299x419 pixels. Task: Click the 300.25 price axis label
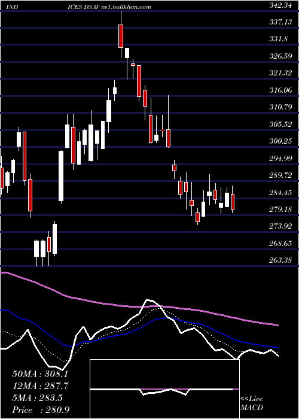pos(280,141)
